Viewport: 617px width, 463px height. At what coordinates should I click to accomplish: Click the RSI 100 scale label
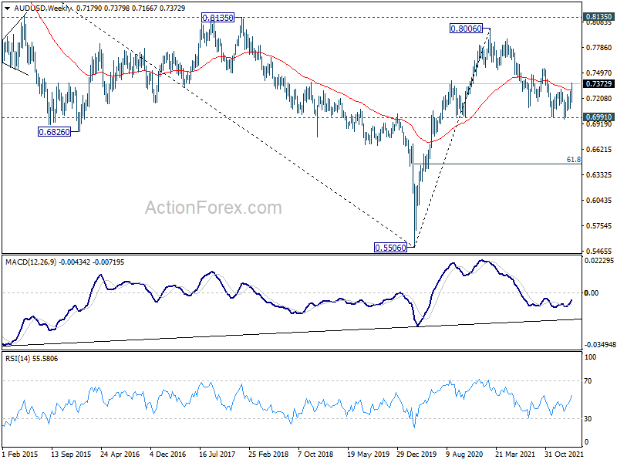click(x=591, y=357)
